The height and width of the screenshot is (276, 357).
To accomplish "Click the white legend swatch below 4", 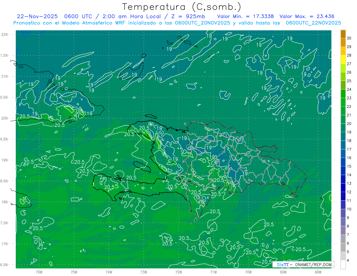I will click(343, 265).
